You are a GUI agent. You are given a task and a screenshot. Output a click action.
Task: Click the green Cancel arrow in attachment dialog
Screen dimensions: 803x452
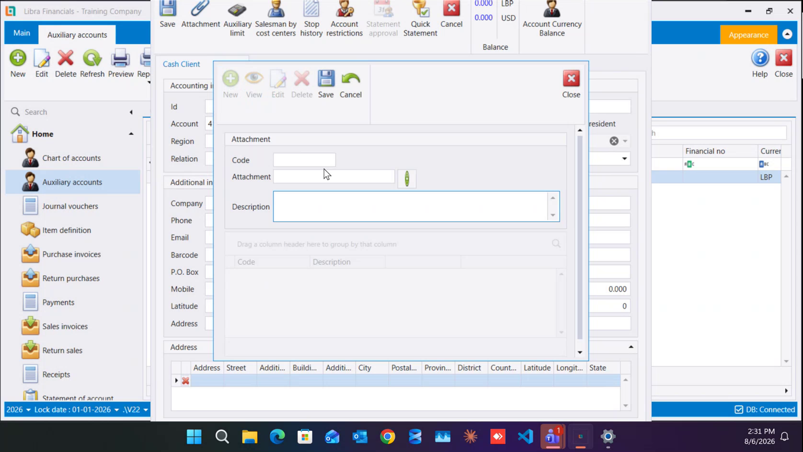(x=350, y=84)
